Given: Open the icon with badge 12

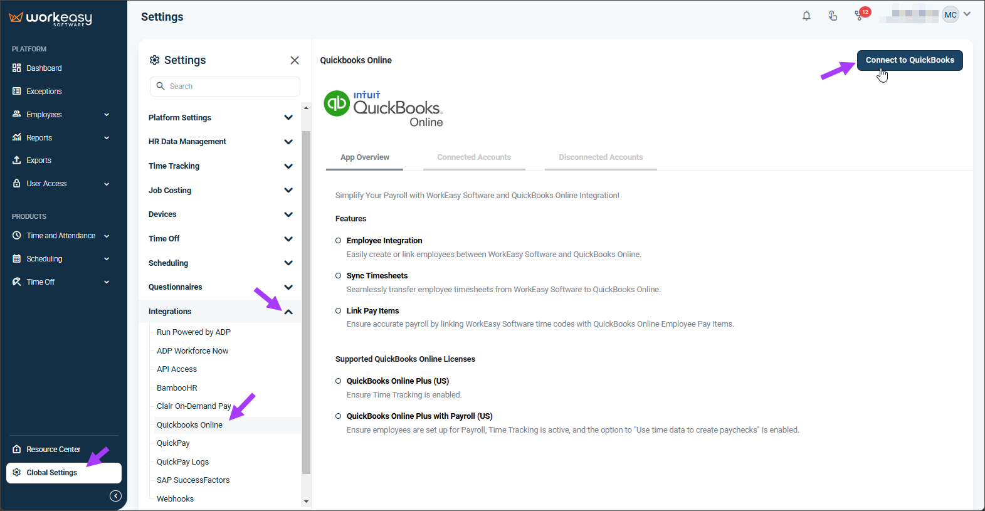Looking at the screenshot, I should 861,14.
